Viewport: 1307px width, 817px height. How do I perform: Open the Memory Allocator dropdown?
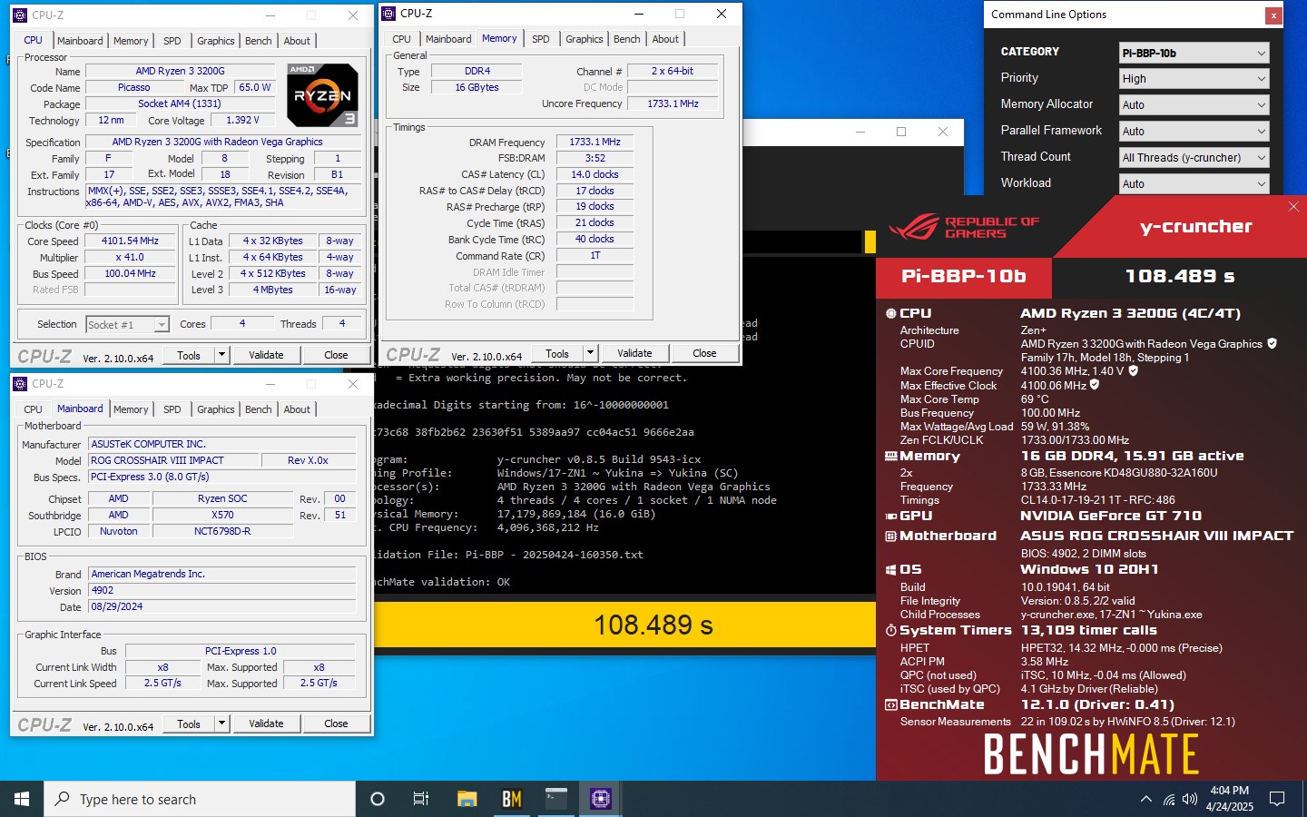tap(1194, 105)
